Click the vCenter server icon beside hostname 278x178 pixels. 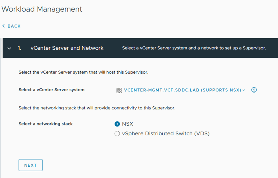pos(119,90)
